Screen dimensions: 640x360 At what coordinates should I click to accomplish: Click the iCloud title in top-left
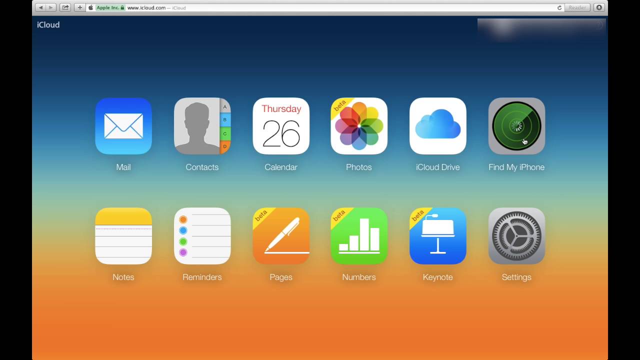coord(48,25)
